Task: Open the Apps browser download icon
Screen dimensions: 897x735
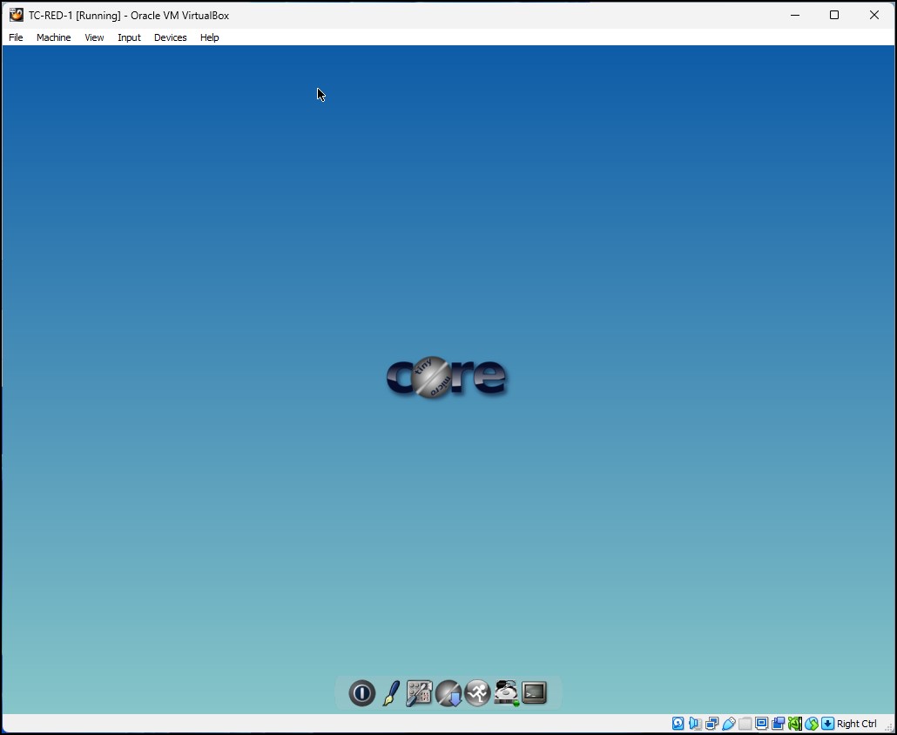Action: pos(448,693)
